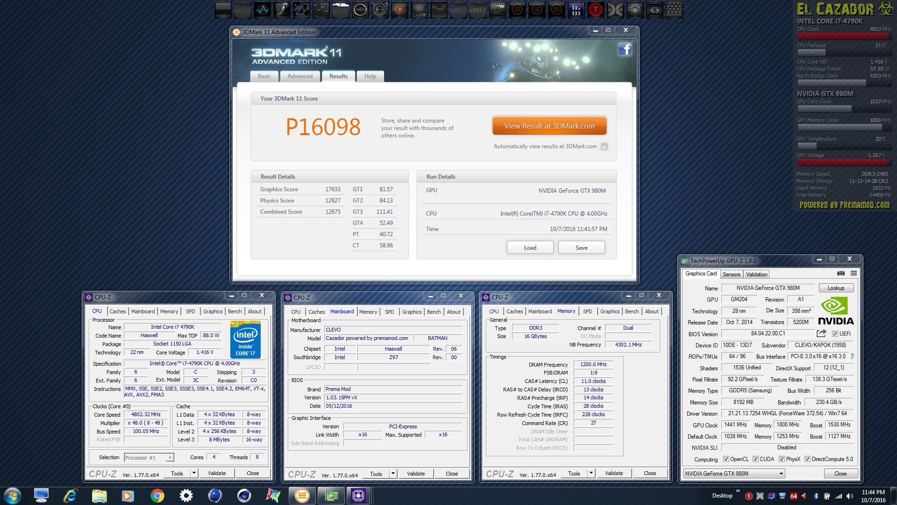Switch to 3DMark 11 orange taskbar button
Image resolution: width=897 pixels, height=505 pixels.
click(302, 496)
